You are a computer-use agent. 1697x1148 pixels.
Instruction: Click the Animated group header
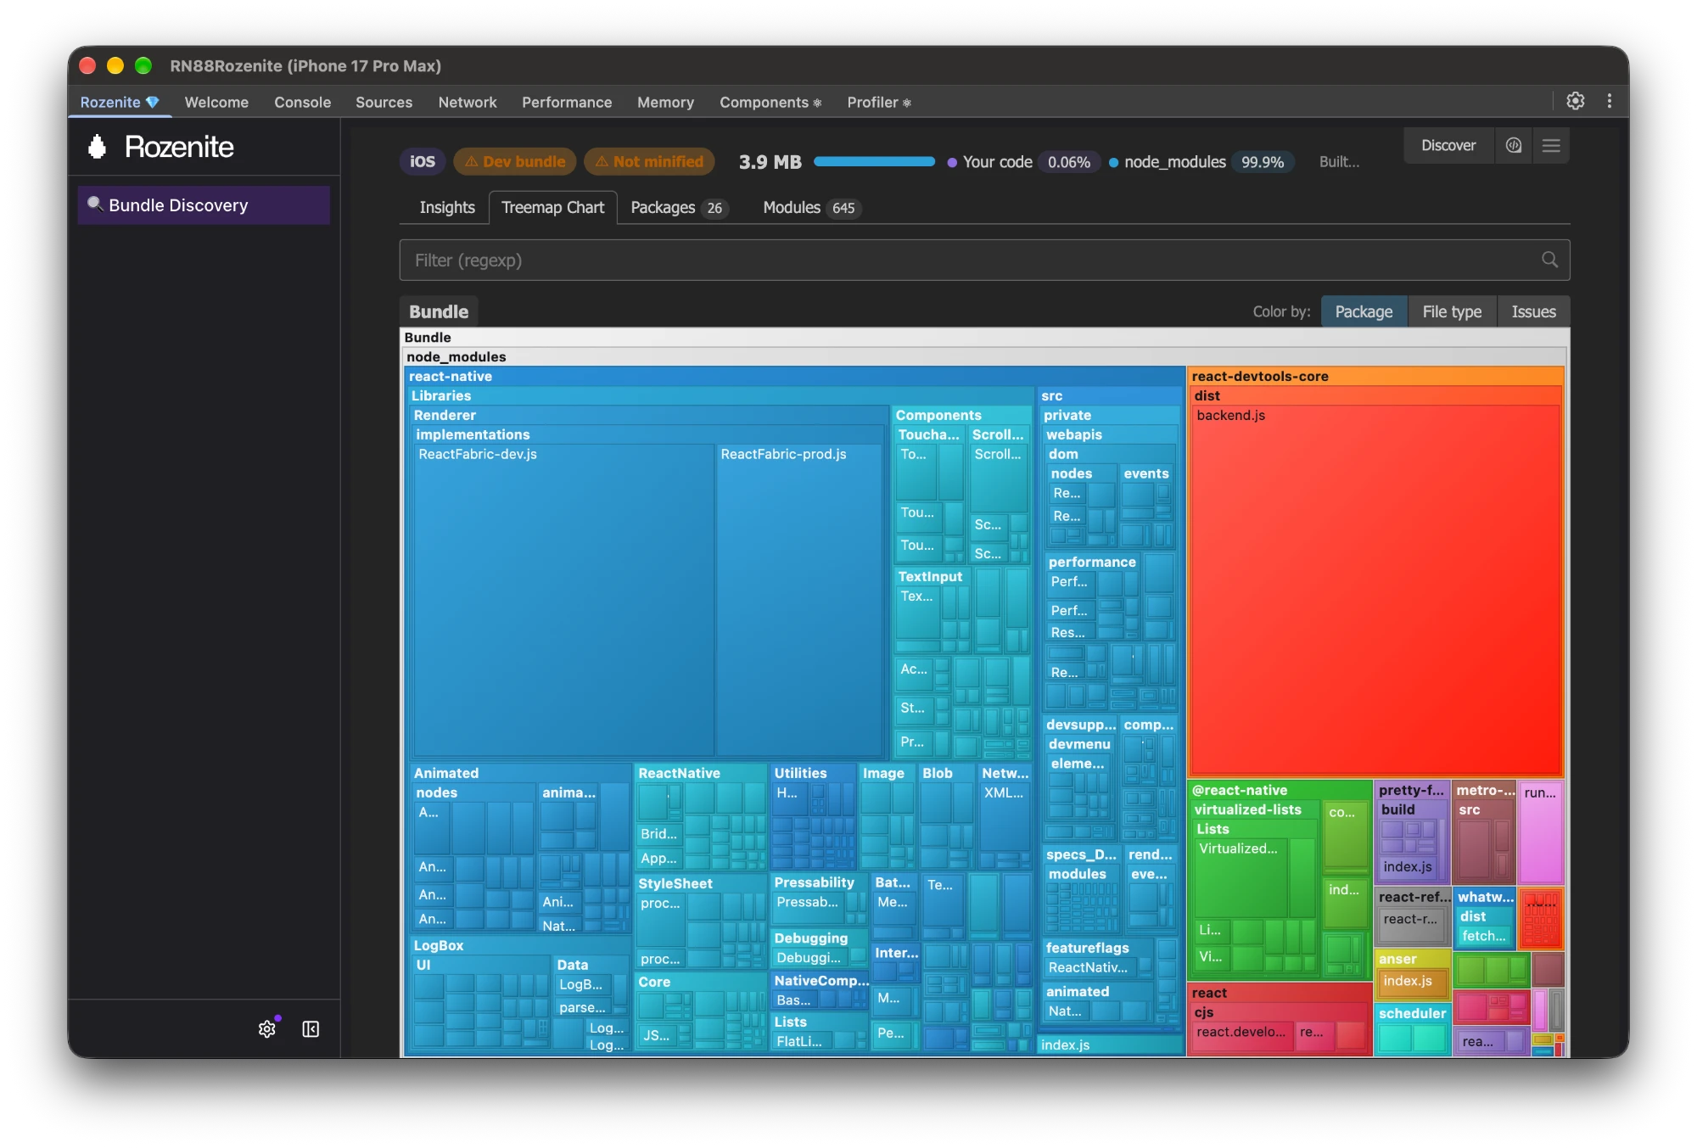520,773
